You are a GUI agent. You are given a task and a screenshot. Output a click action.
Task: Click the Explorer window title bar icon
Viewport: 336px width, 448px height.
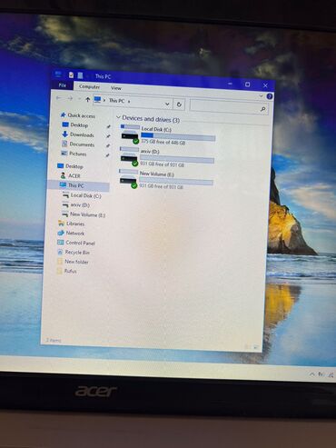pos(58,74)
